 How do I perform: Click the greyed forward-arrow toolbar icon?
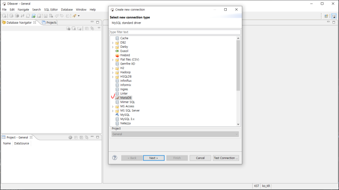click(62, 16)
